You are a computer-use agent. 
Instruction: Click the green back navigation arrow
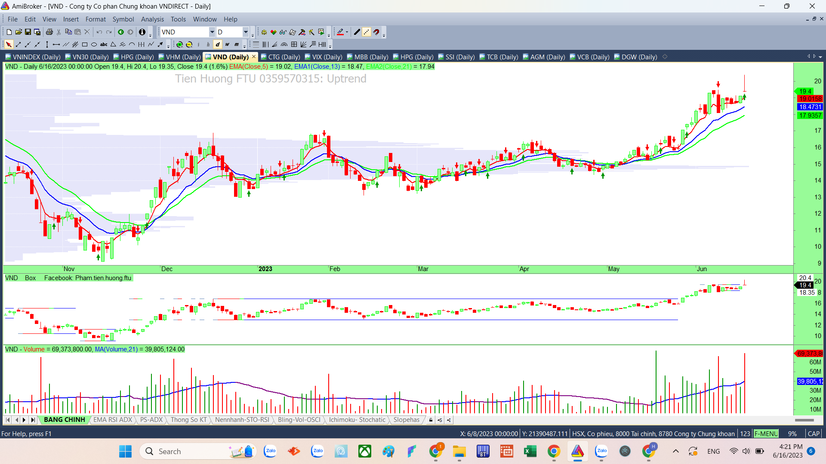121,32
